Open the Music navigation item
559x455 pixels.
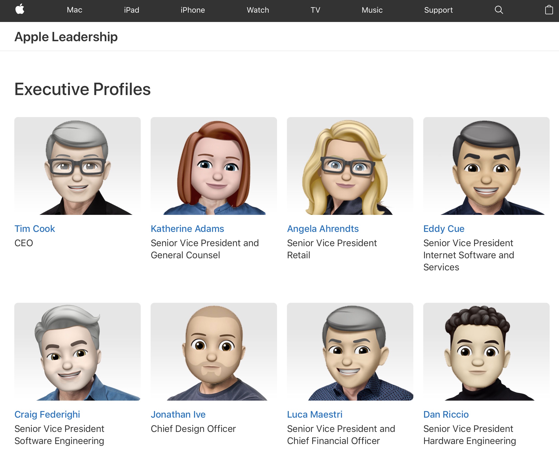tap(372, 10)
